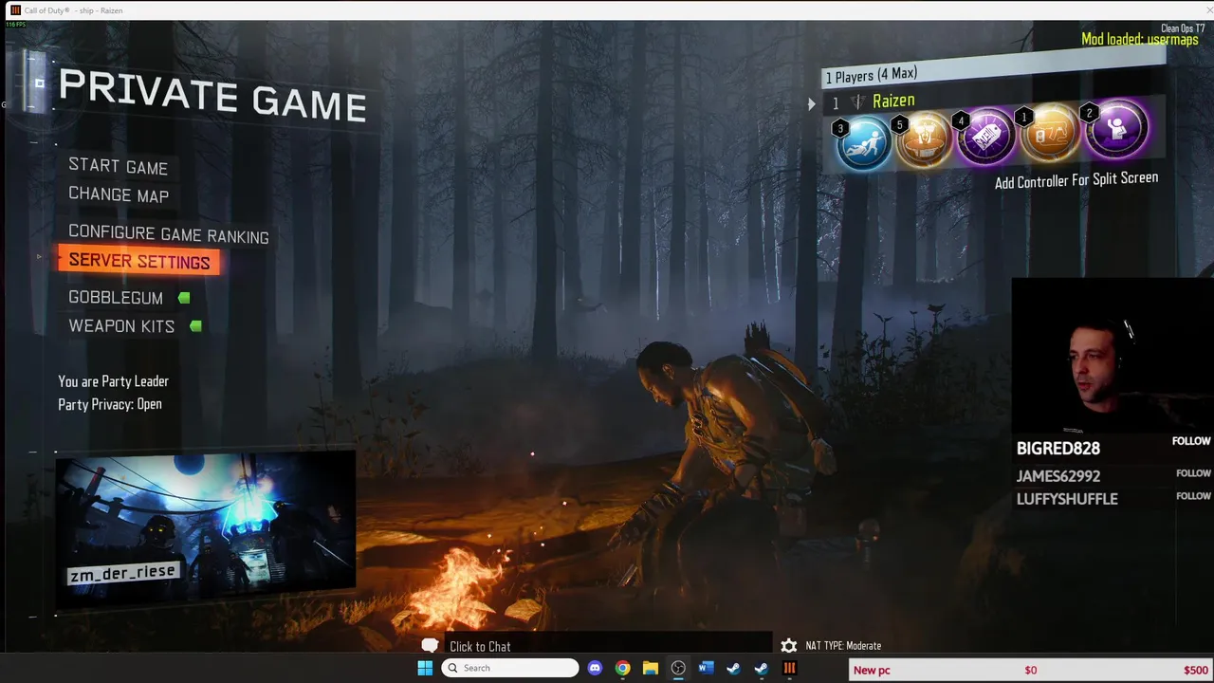Viewport: 1214px width, 683px height.
Task: Open Microsoft Word from the taskbar
Action: click(706, 668)
